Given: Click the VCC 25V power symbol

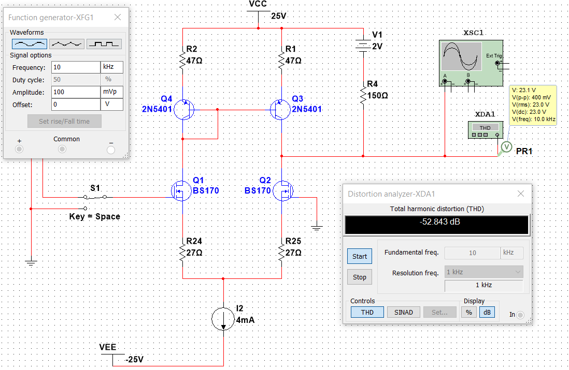Looking at the screenshot, I should pos(259,11).
